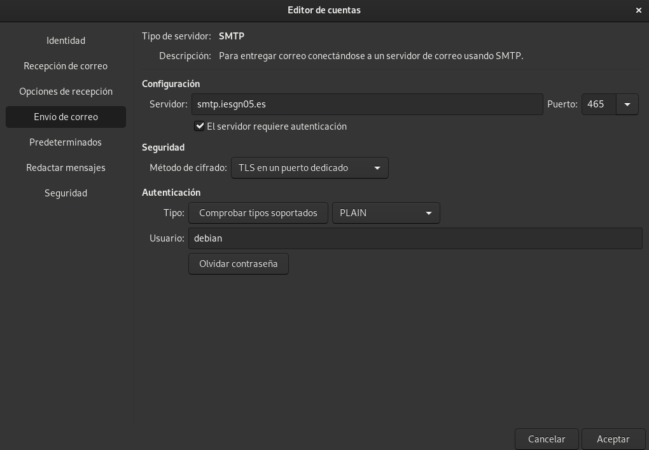Select Envío de correo in the sidebar
The image size is (649, 450).
tap(66, 116)
